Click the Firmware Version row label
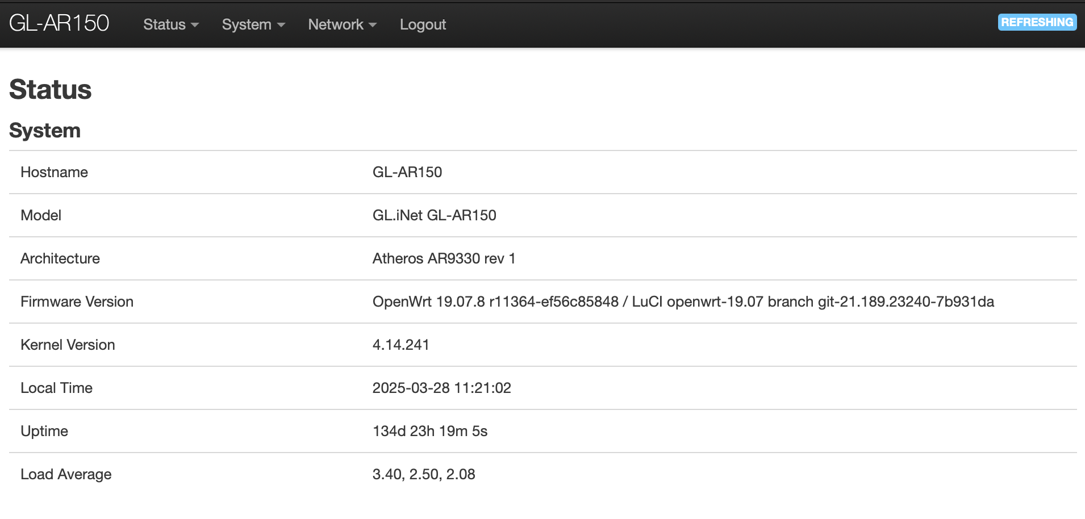This screenshot has height=519, width=1085. [x=77, y=302]
